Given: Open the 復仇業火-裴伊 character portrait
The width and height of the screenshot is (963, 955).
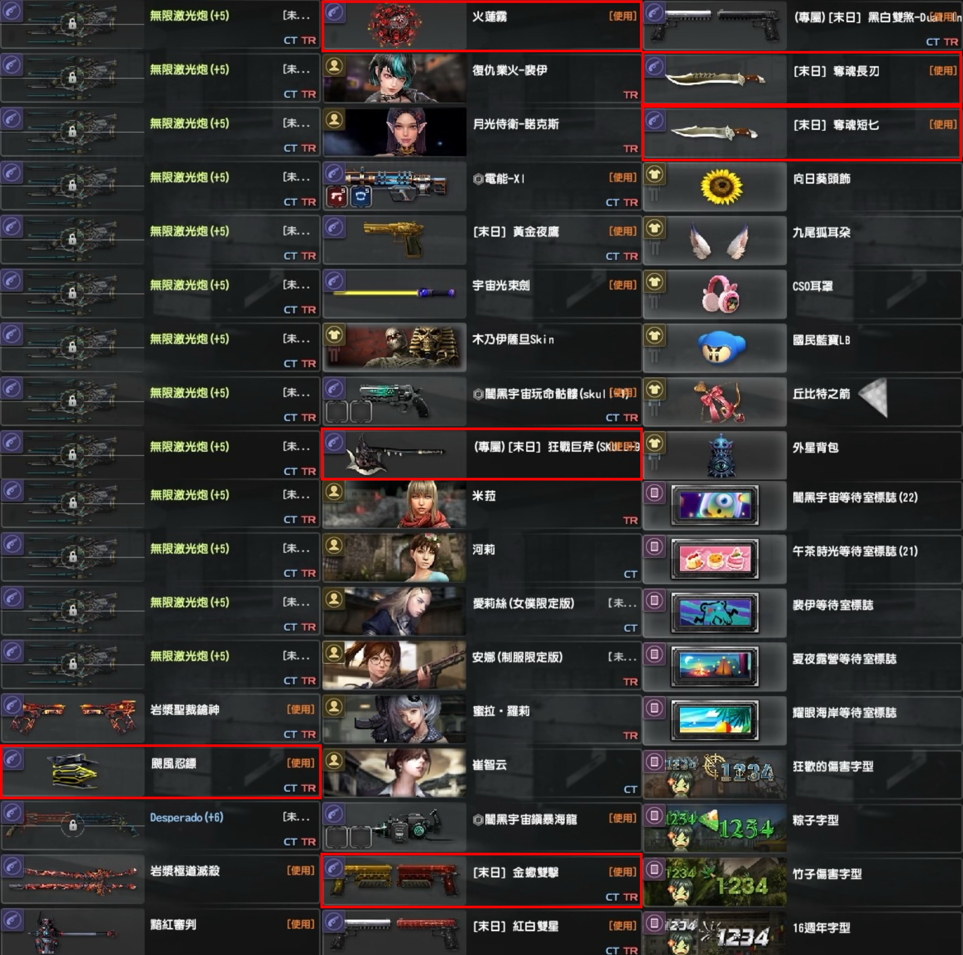Looking at the screenshot, I should 395,78.
